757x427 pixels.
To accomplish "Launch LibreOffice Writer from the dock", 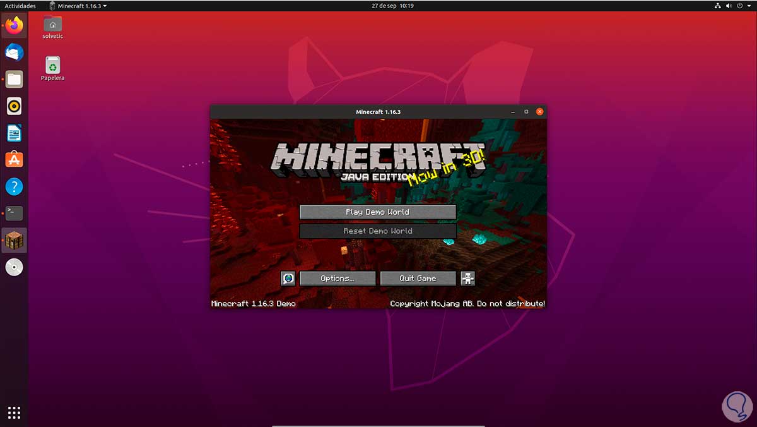I will click(x=14, y=133).
